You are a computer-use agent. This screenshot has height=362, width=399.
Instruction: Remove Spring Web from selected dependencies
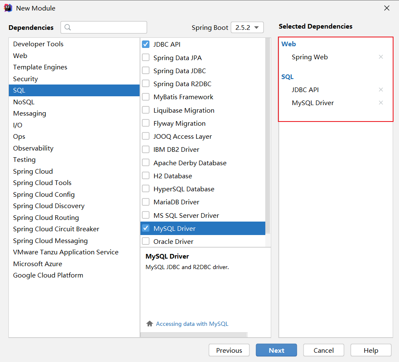(x=381, y=57)
